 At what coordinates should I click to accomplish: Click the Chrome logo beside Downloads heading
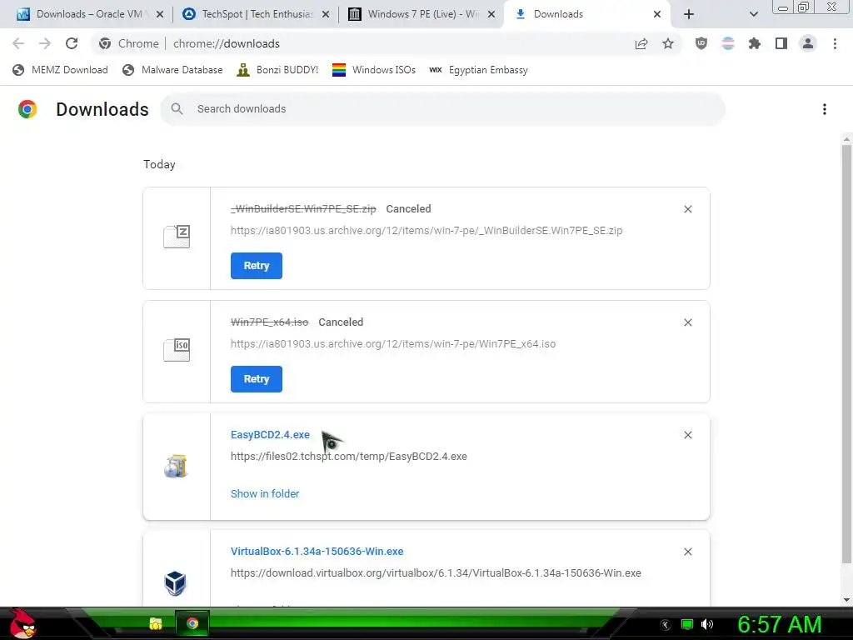pyautogui.click(x=27, y=109)
